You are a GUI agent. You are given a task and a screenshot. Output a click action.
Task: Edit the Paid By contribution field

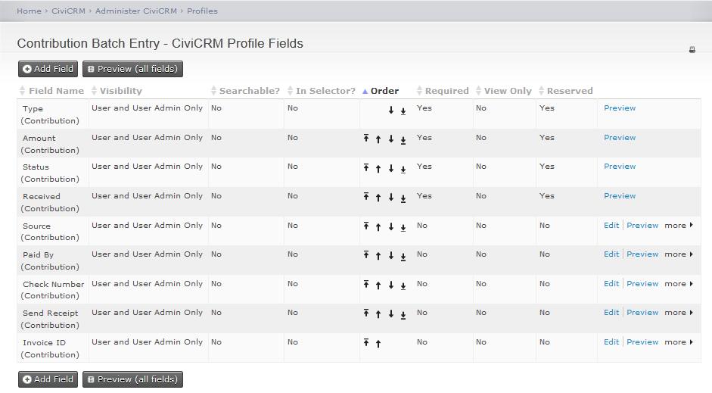tap(611, 254)
